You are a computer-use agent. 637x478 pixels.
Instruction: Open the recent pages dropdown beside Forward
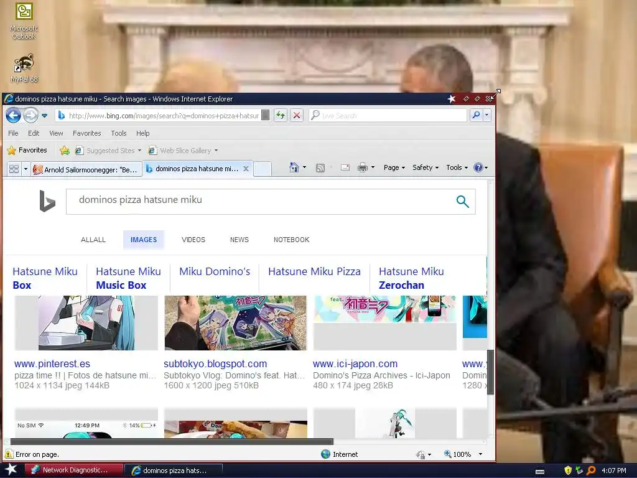click(45, 116)
